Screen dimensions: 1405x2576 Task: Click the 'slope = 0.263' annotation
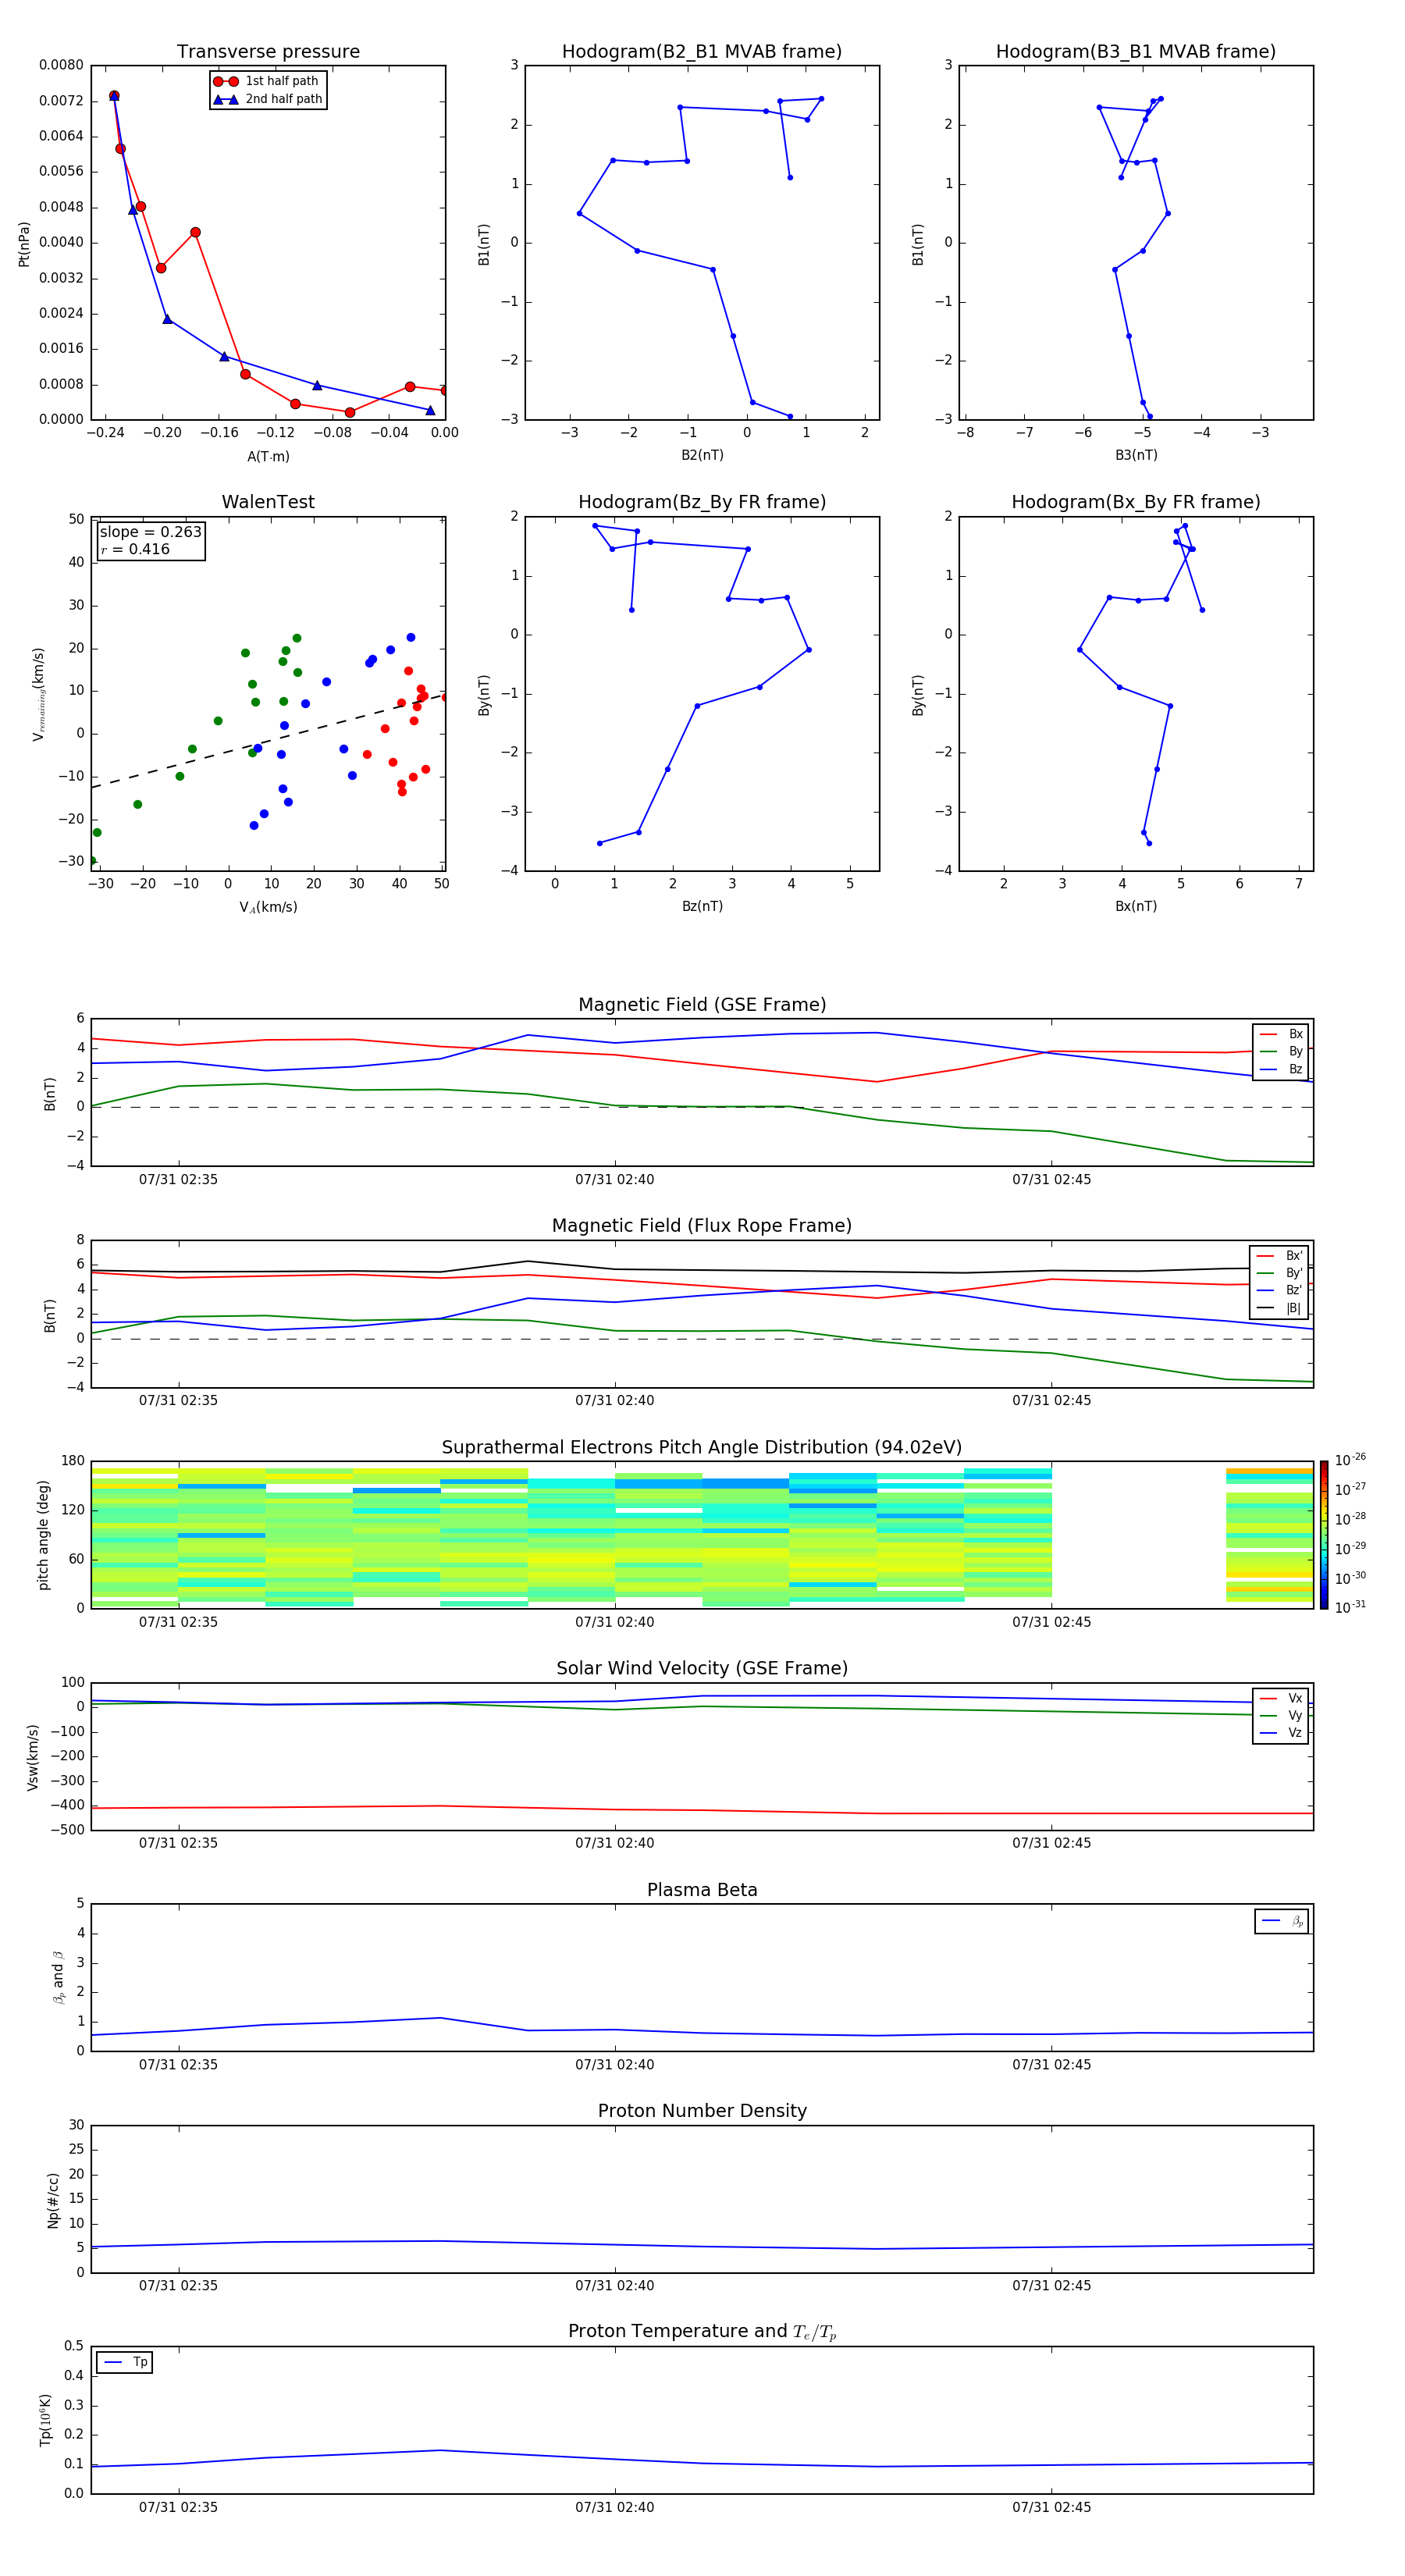point(150,532)
